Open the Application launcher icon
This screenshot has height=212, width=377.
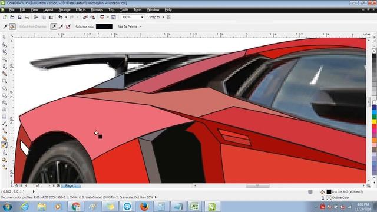(x=102, y=17)
